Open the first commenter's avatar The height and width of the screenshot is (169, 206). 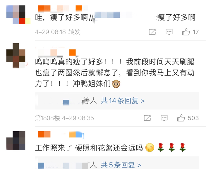(18, 15)
